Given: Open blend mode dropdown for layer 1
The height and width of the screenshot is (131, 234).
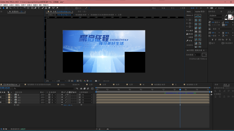Looking at the screenshot, I should point(43,95).
